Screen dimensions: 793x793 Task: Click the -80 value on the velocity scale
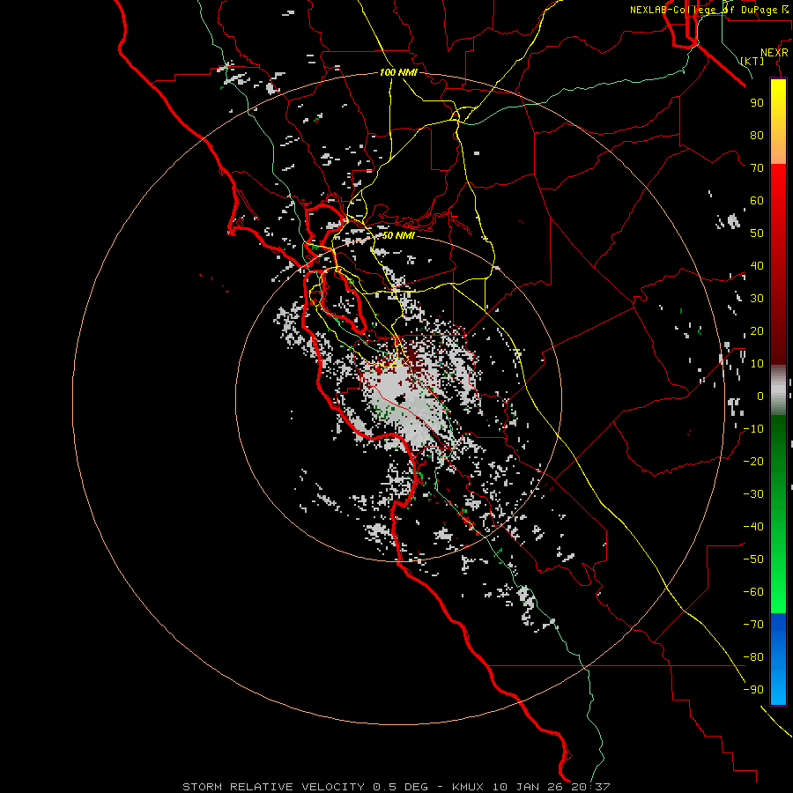pyautogui.click(x=753, y=657)
